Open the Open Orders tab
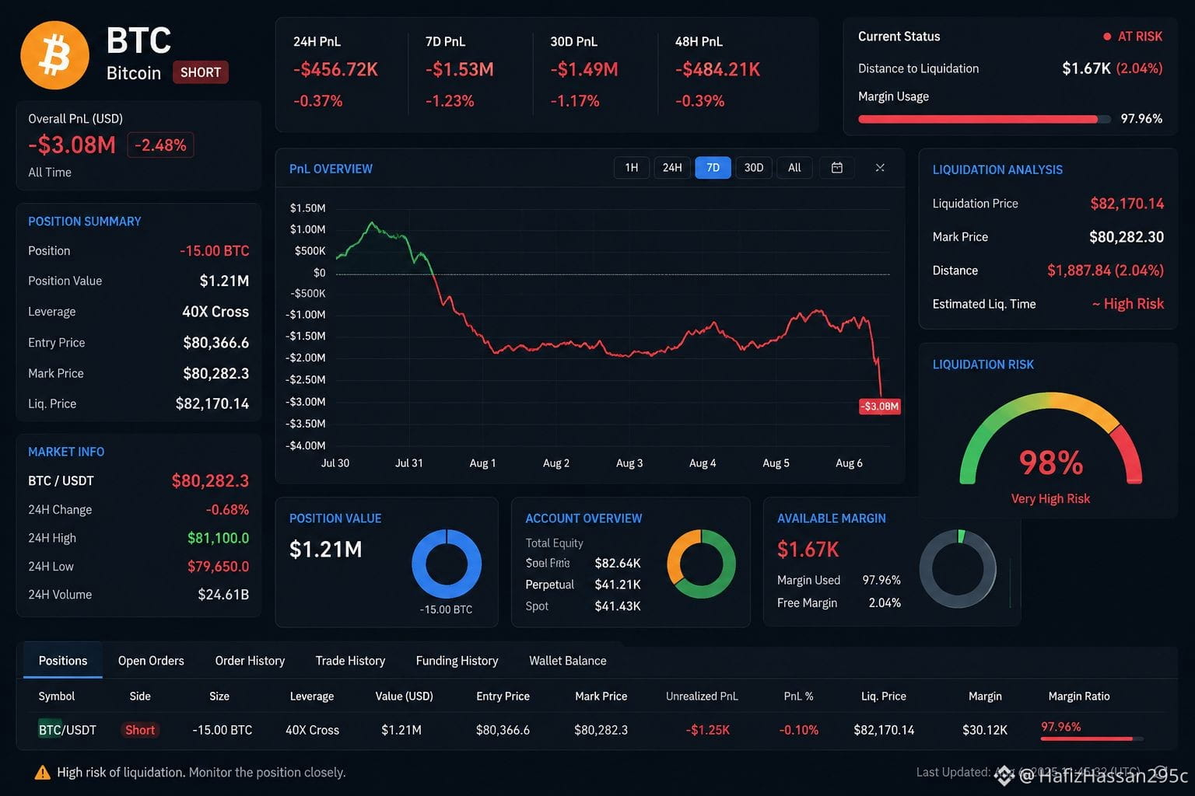The height and width of the screenshot is (796, 1195). [x=151, y=661]
